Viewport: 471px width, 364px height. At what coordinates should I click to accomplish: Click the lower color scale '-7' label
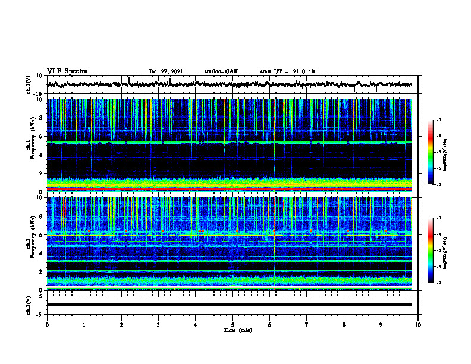tap(438, 283)
